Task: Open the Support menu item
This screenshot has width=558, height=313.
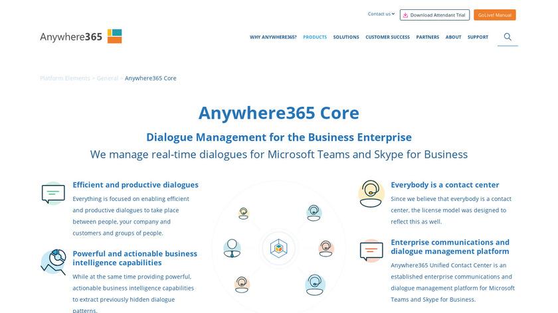Action: [x=478, y=37]
